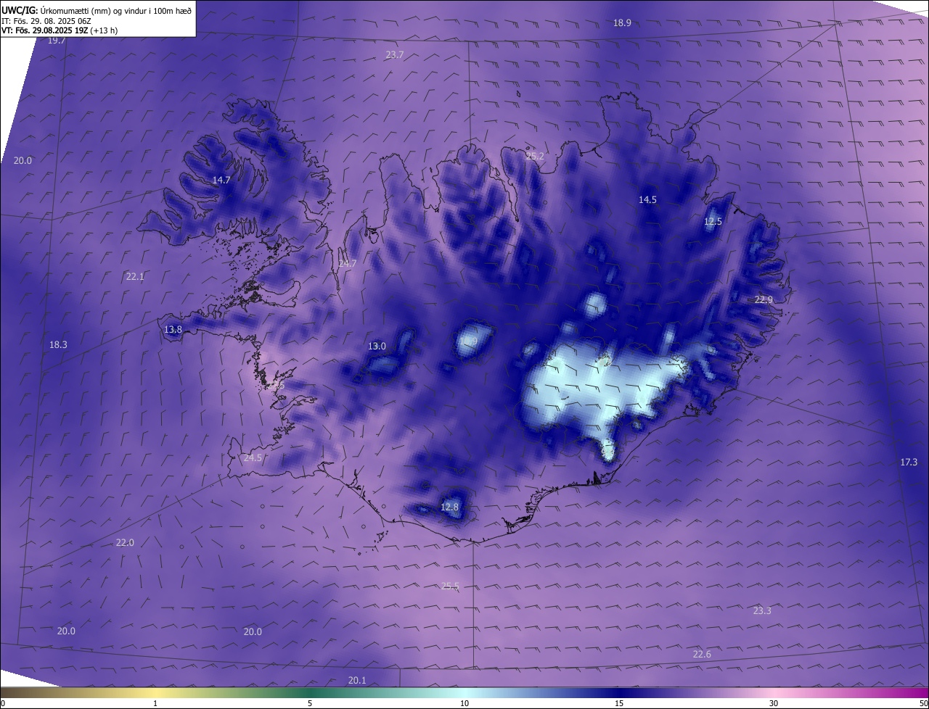Screen dimensions: 929x709
Task: Click the 19.7 value below the title box
Action: coord(57,41)
